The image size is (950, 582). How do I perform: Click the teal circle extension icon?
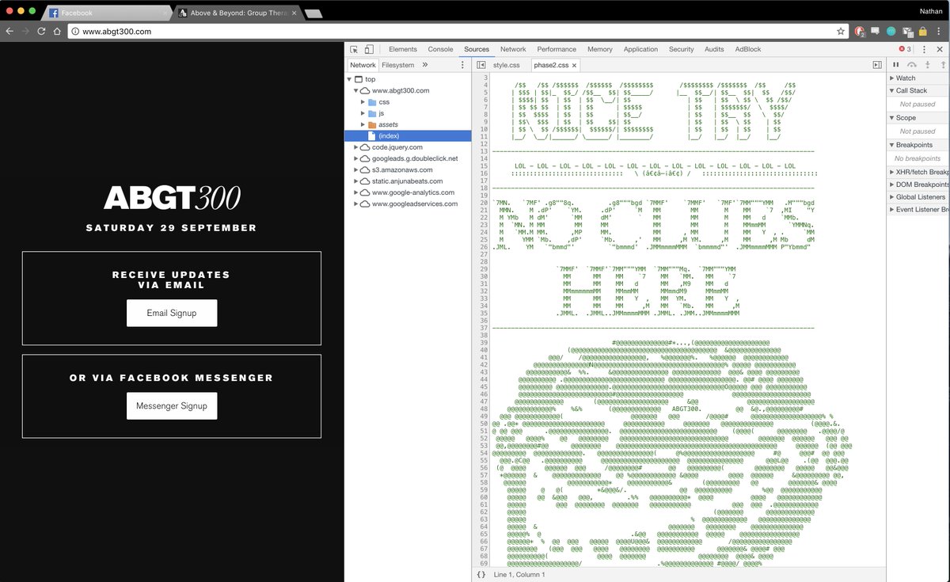891,31
